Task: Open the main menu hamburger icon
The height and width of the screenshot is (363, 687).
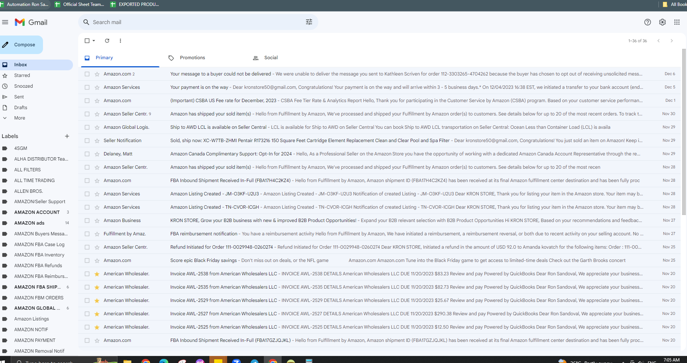Action: click(5, 22)
